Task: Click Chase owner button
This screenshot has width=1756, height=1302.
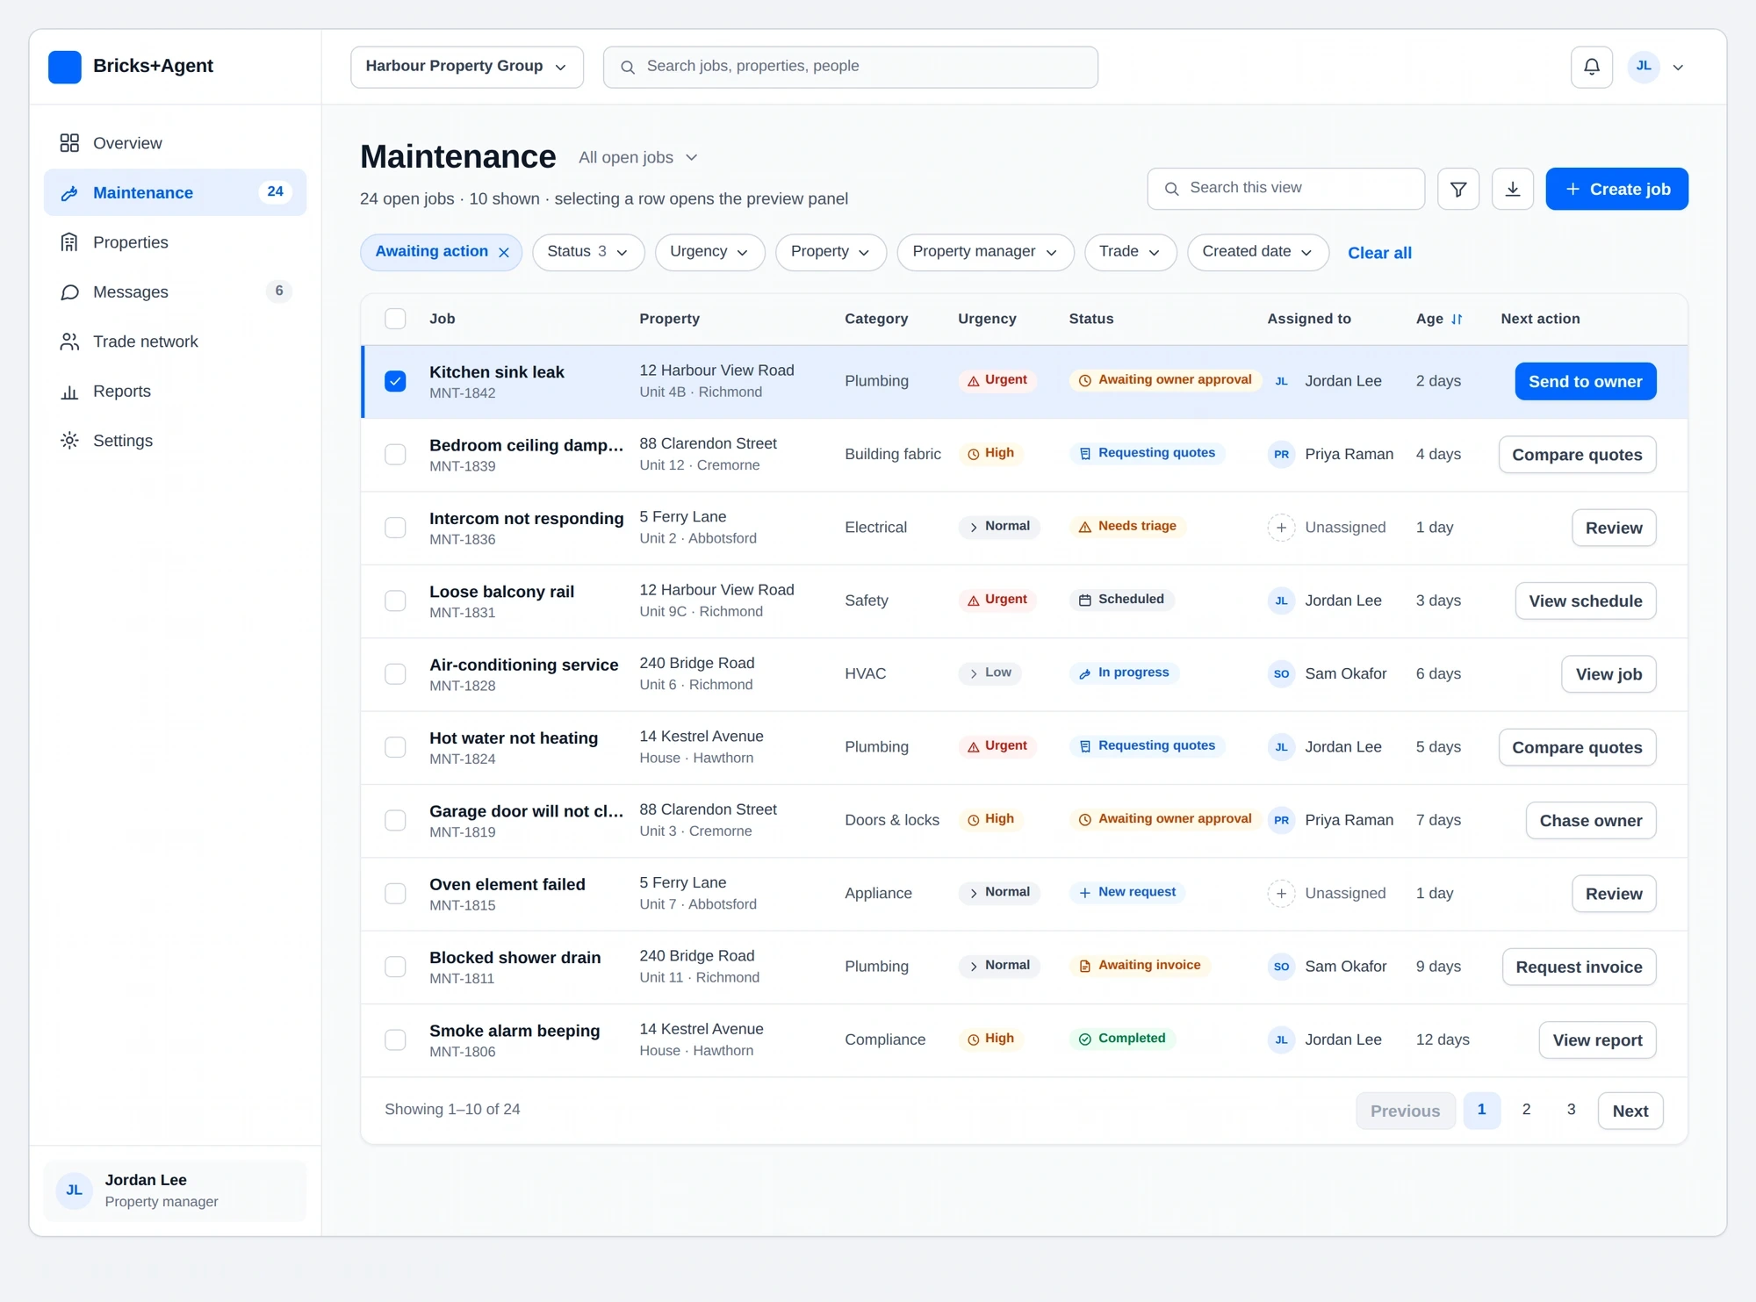Action: 1590,820
